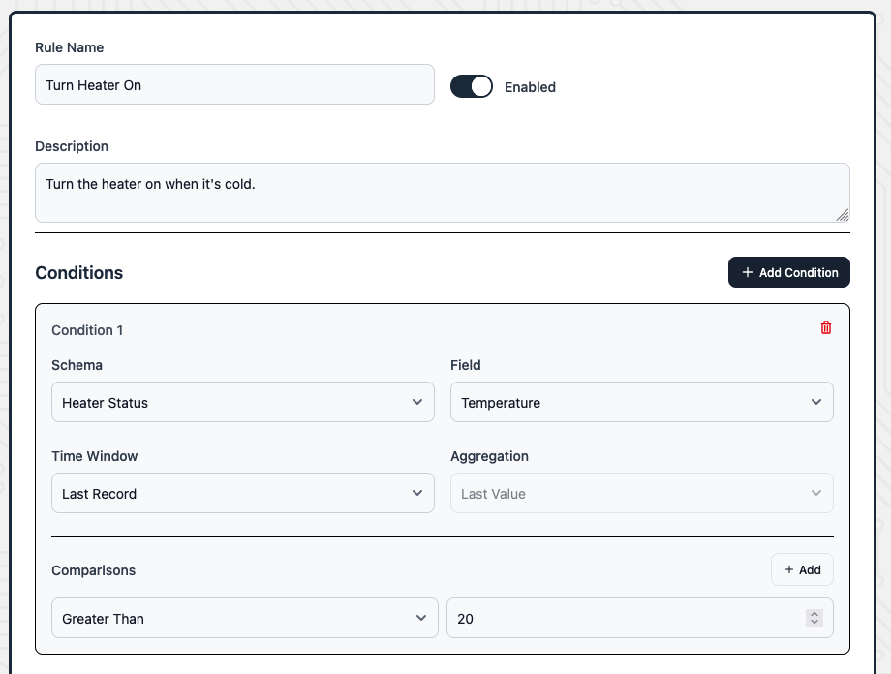
Task: Open the Temperature field dropdown
Action: (641, 401)
